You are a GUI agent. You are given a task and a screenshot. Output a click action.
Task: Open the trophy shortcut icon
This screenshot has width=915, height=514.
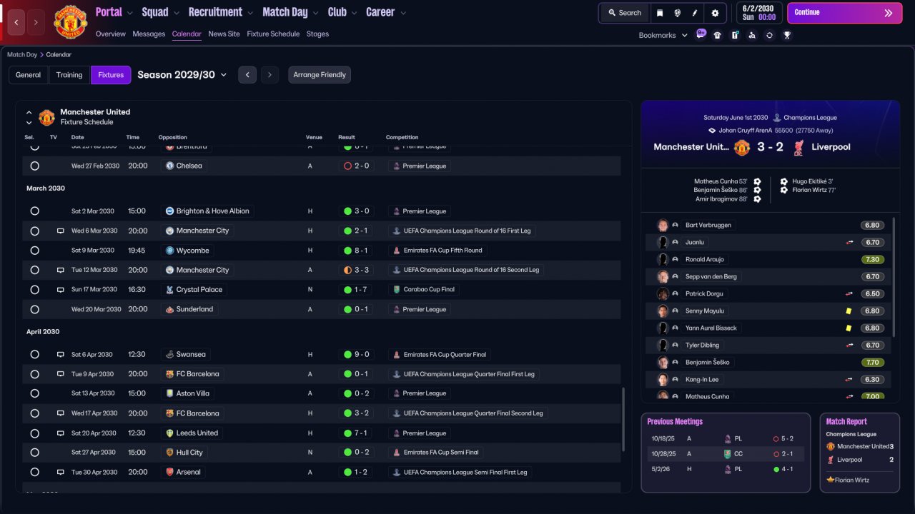click(x=787, y=35)
